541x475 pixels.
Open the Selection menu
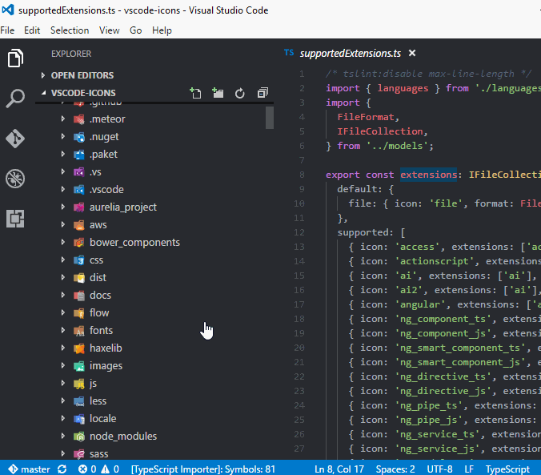[x=70, y=30]
